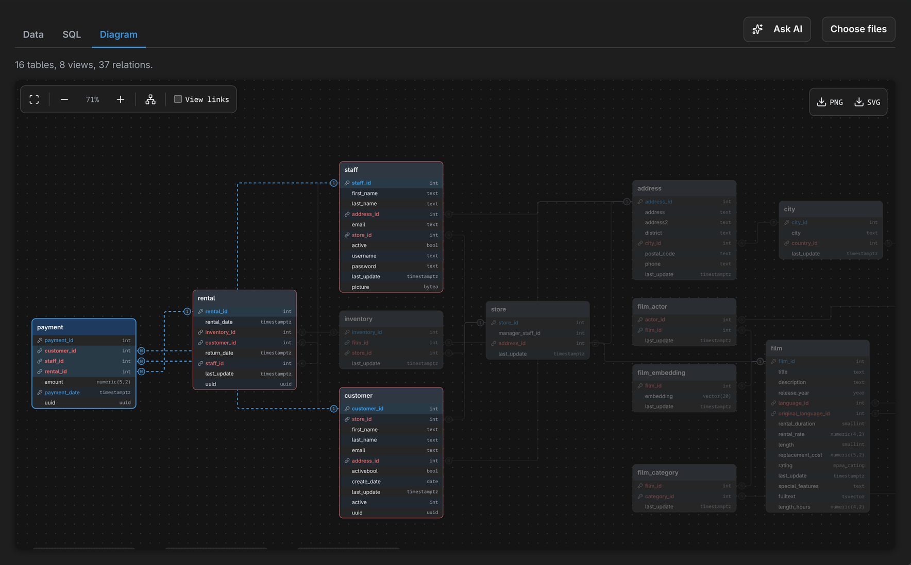Open the Ask AI assistant
Viewport: 911px width, 565px height.
777,29
